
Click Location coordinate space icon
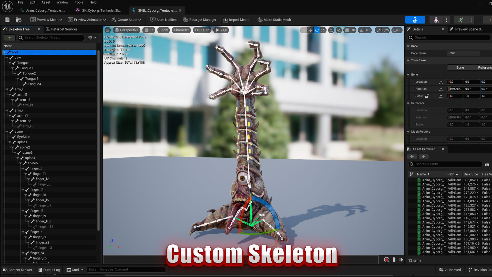click(x=441, y=82)
